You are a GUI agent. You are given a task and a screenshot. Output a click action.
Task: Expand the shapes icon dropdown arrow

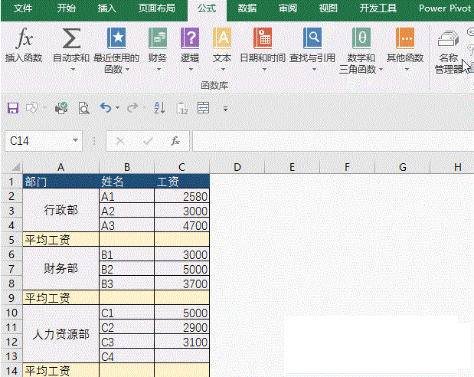(x=44, y=108)
